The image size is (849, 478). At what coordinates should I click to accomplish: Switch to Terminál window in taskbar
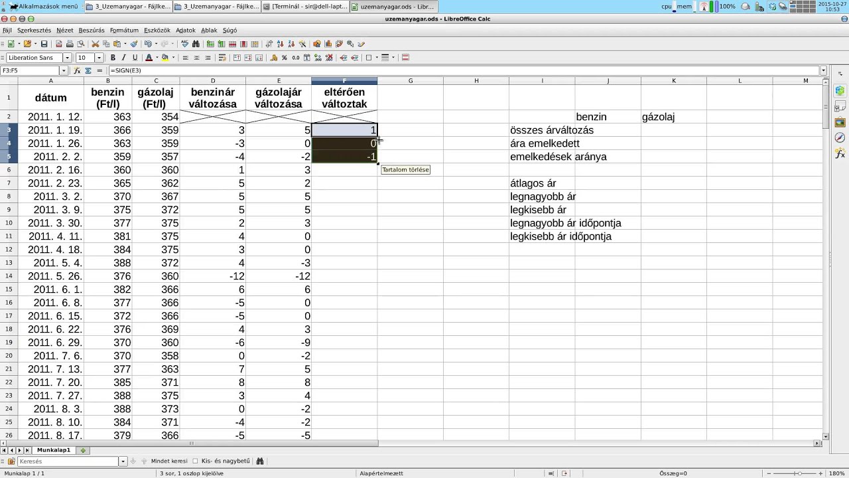[306, 6]
